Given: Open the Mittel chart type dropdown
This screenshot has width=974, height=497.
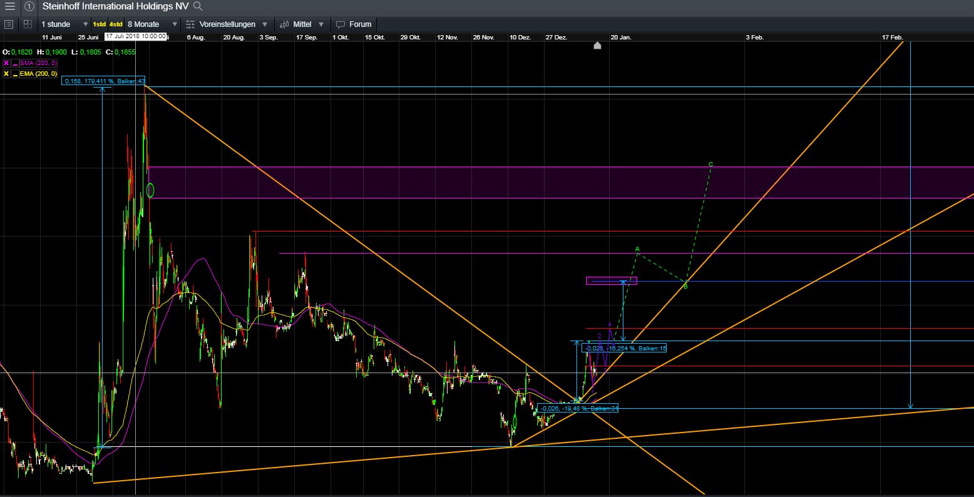Looking at the screenshot, I should (x=302, y=24).
